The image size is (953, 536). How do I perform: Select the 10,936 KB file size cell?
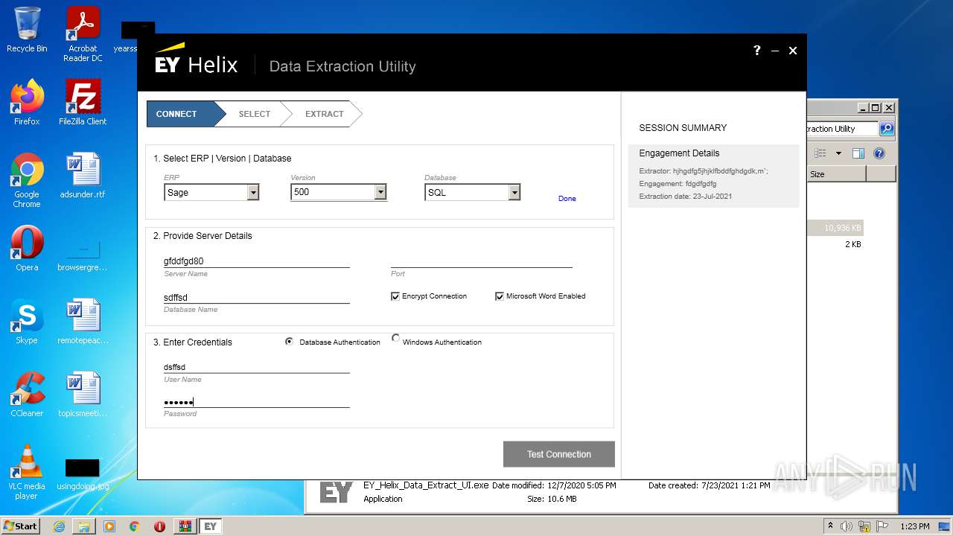click(843, 228)
